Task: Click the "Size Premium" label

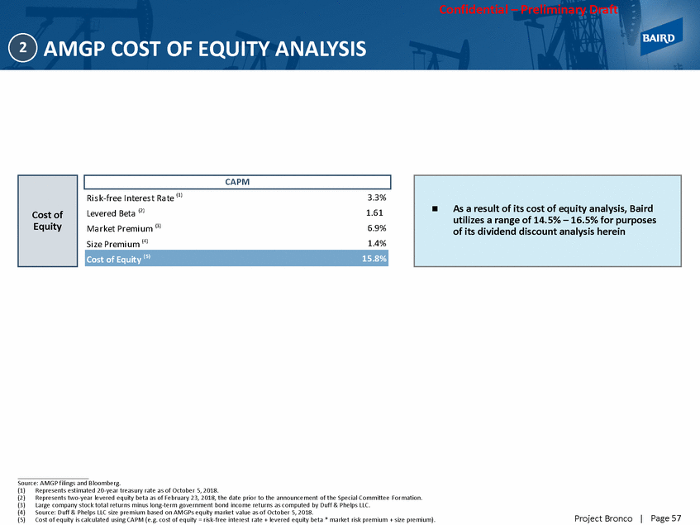Action: pos(117,244)
